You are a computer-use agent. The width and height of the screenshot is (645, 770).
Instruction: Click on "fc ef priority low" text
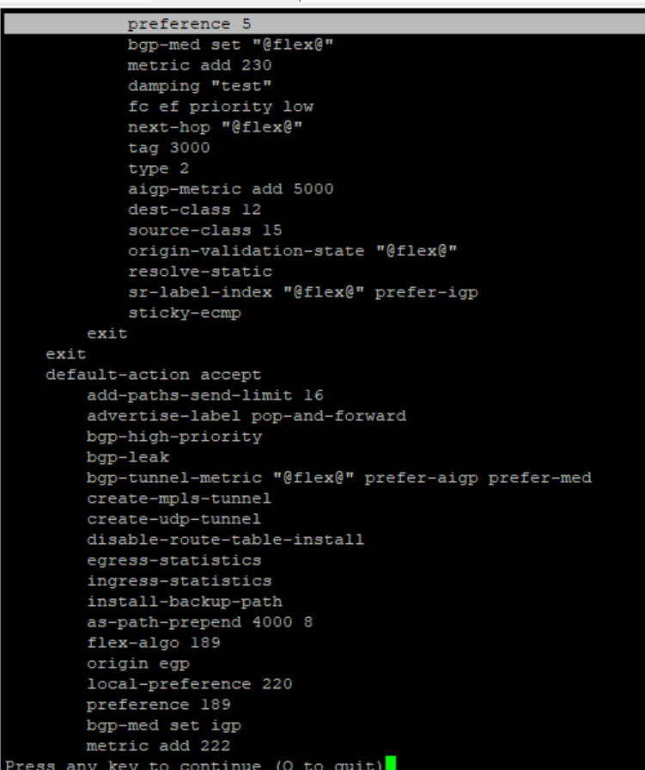tap(220, 107)
